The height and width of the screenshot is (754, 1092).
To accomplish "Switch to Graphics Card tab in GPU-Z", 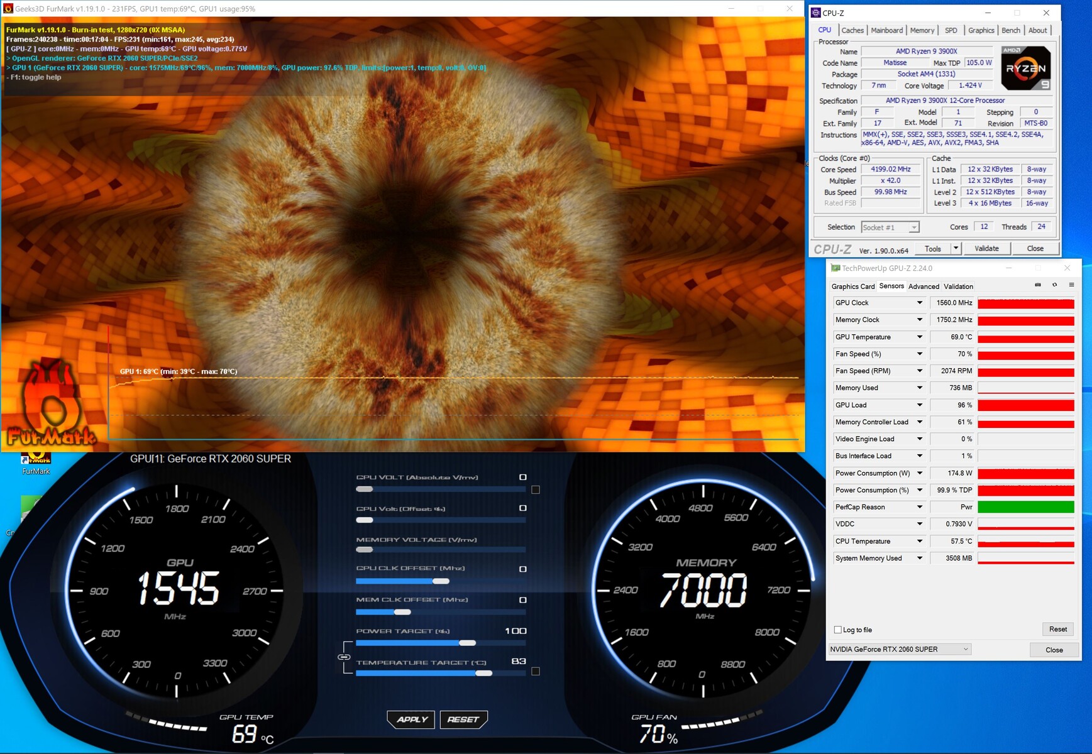I will pos(853,287).
